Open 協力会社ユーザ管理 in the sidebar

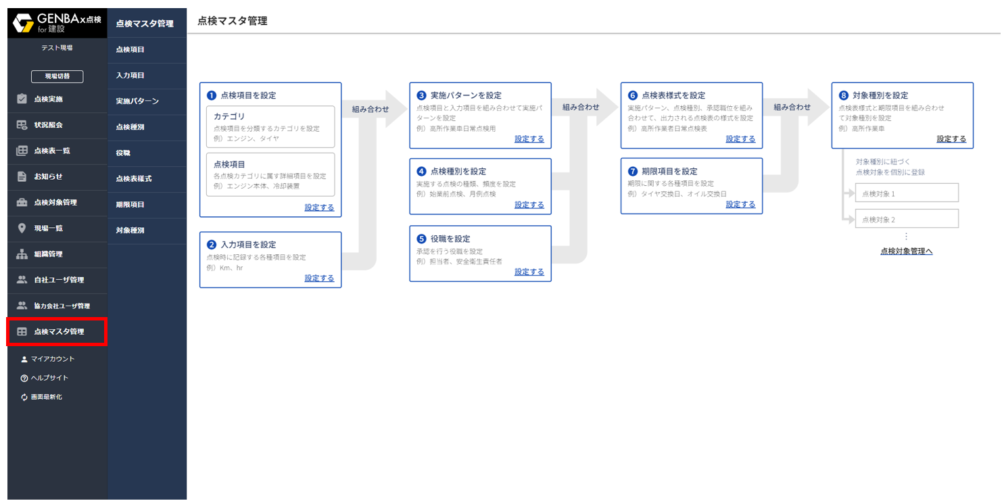click(62, 306)
